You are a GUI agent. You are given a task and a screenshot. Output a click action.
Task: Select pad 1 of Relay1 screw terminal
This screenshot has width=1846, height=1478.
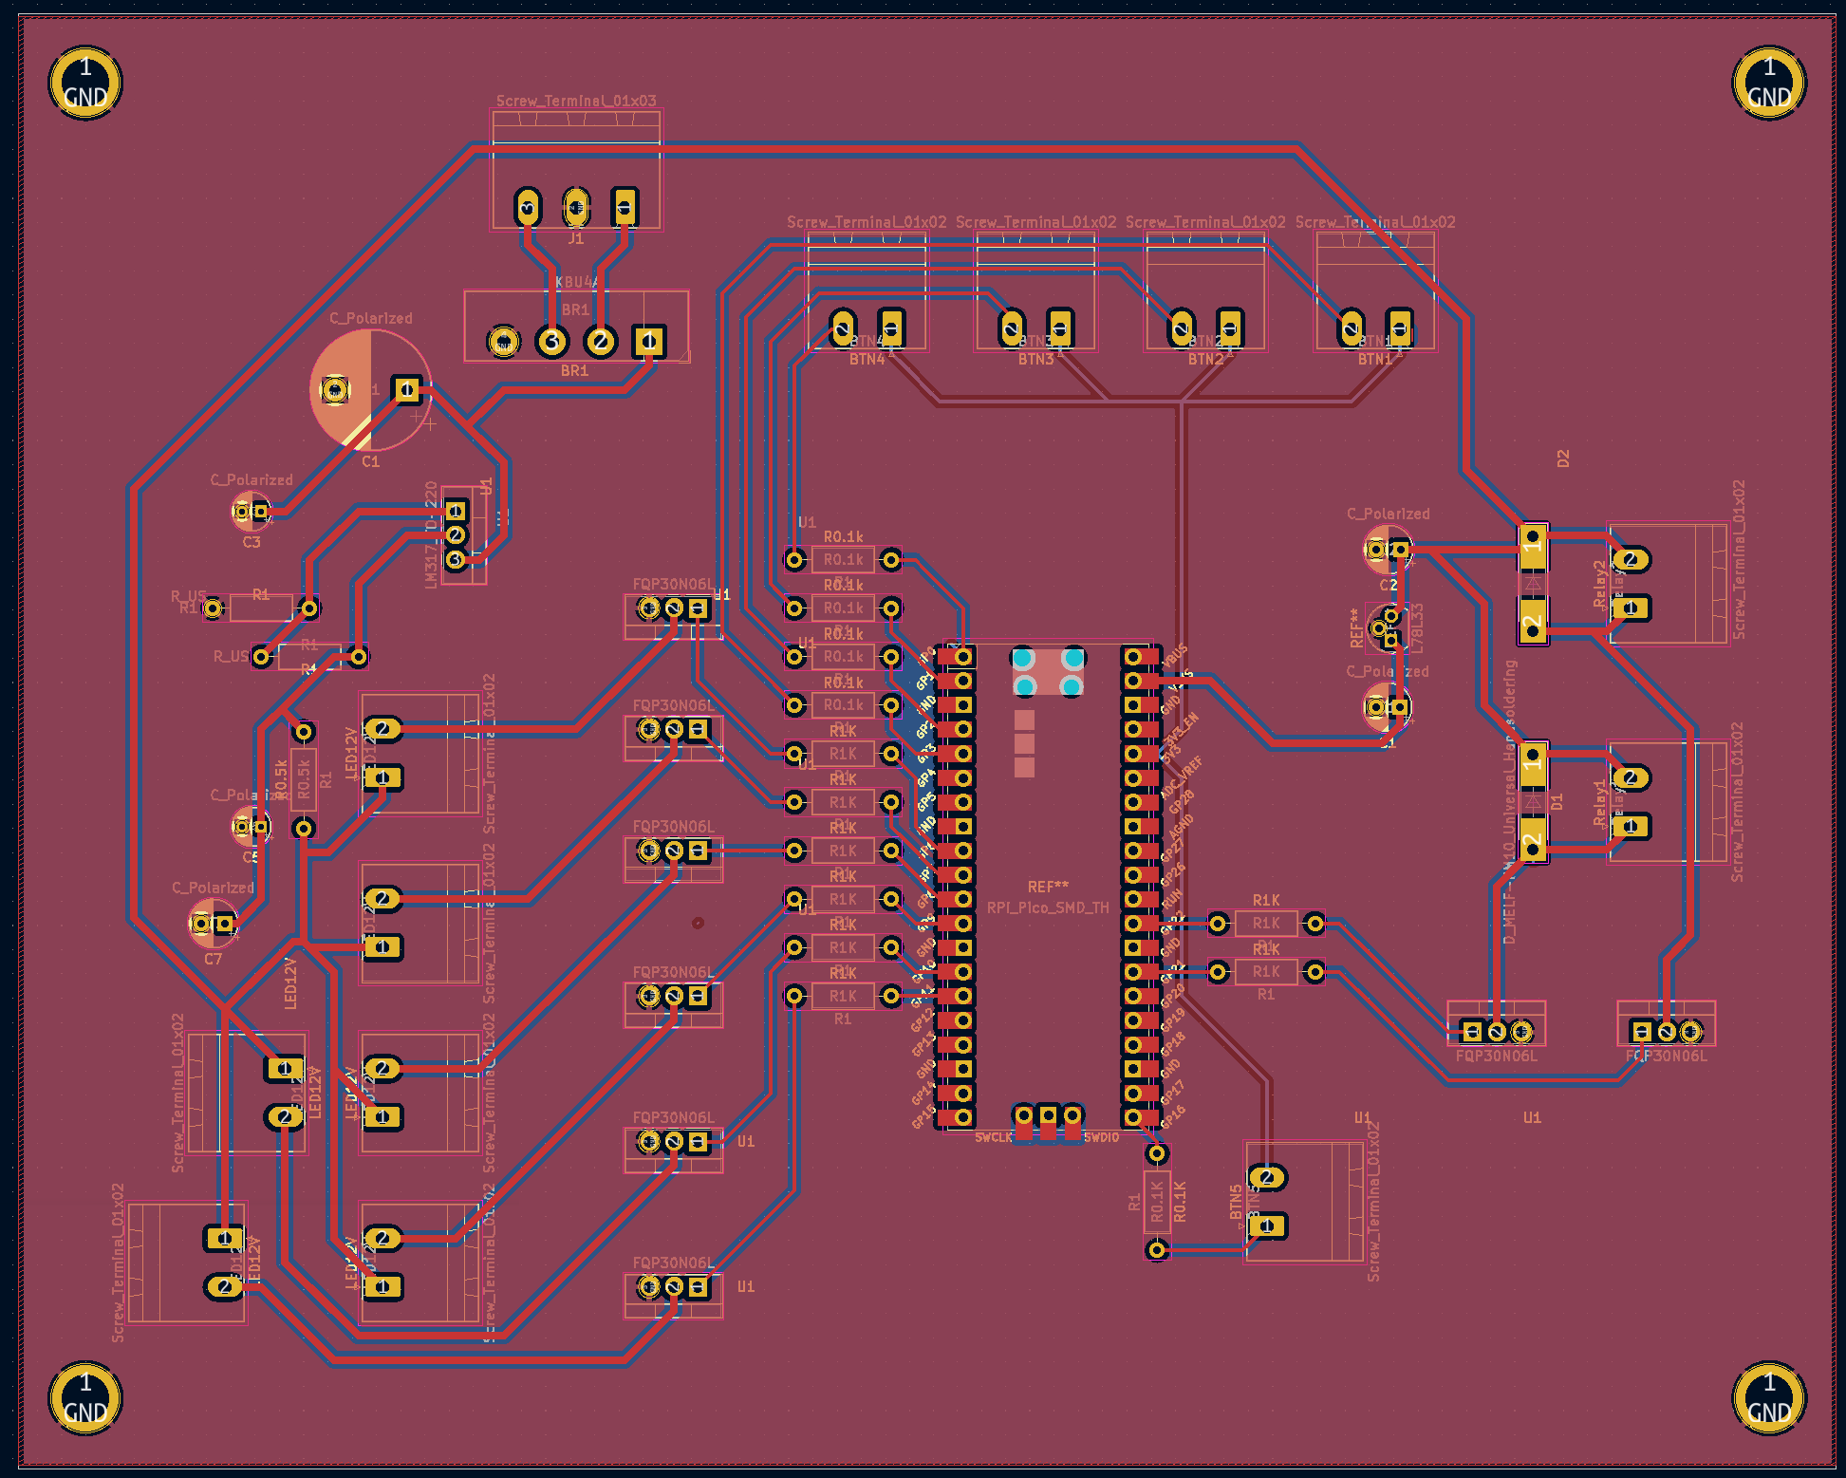(x=1631, y=826)
